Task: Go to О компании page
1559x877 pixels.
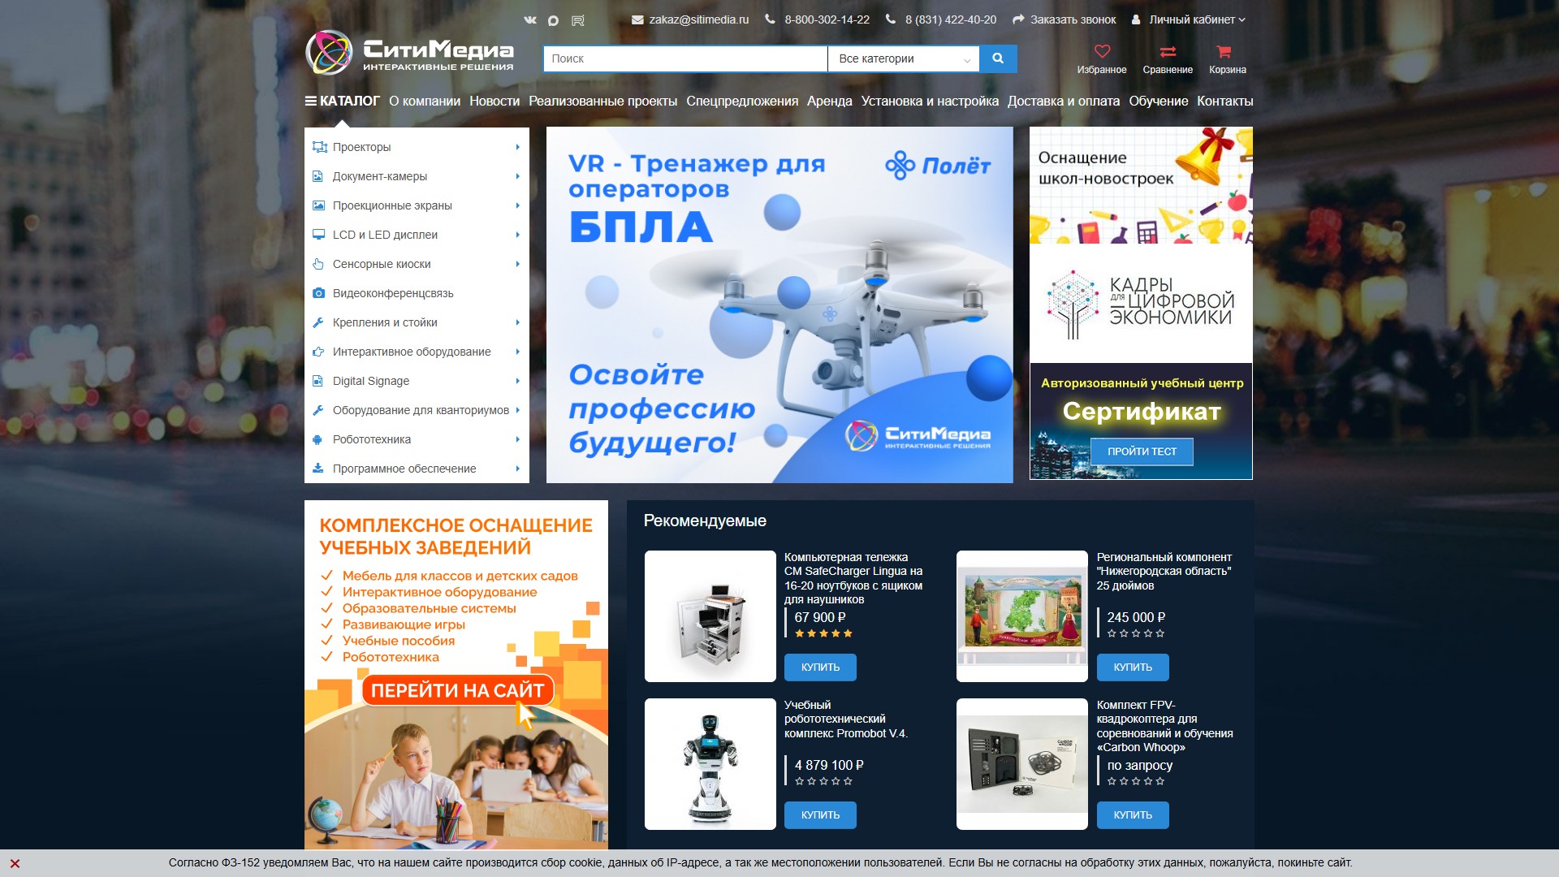Action: (x=425, y=102)
